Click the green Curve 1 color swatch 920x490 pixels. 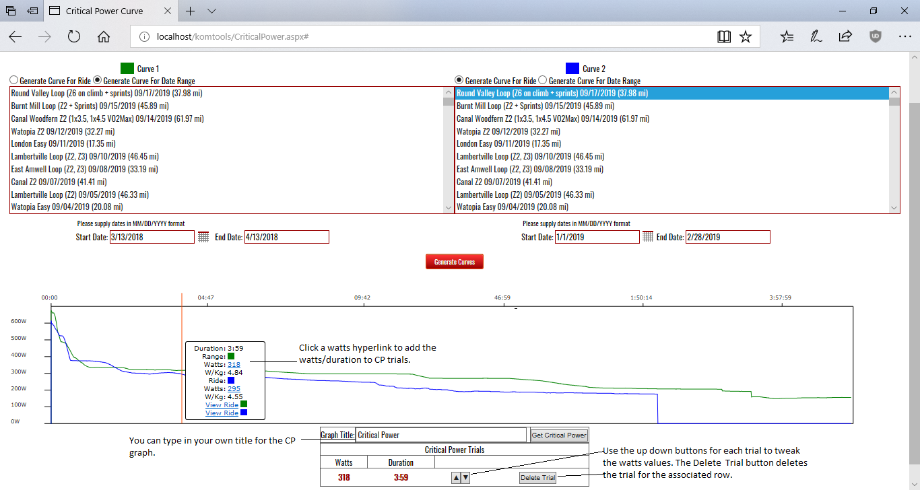point(127,68)
